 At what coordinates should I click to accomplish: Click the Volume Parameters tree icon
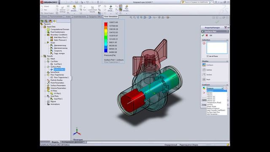click(48, 88)
